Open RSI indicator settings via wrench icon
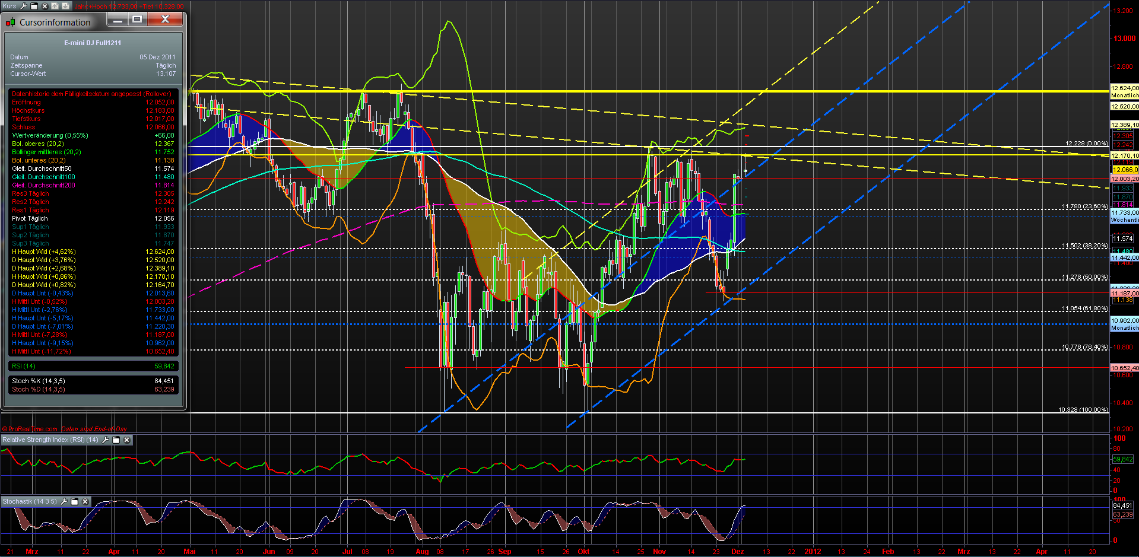The image size is (1139, 557). (x=106, y=440)
